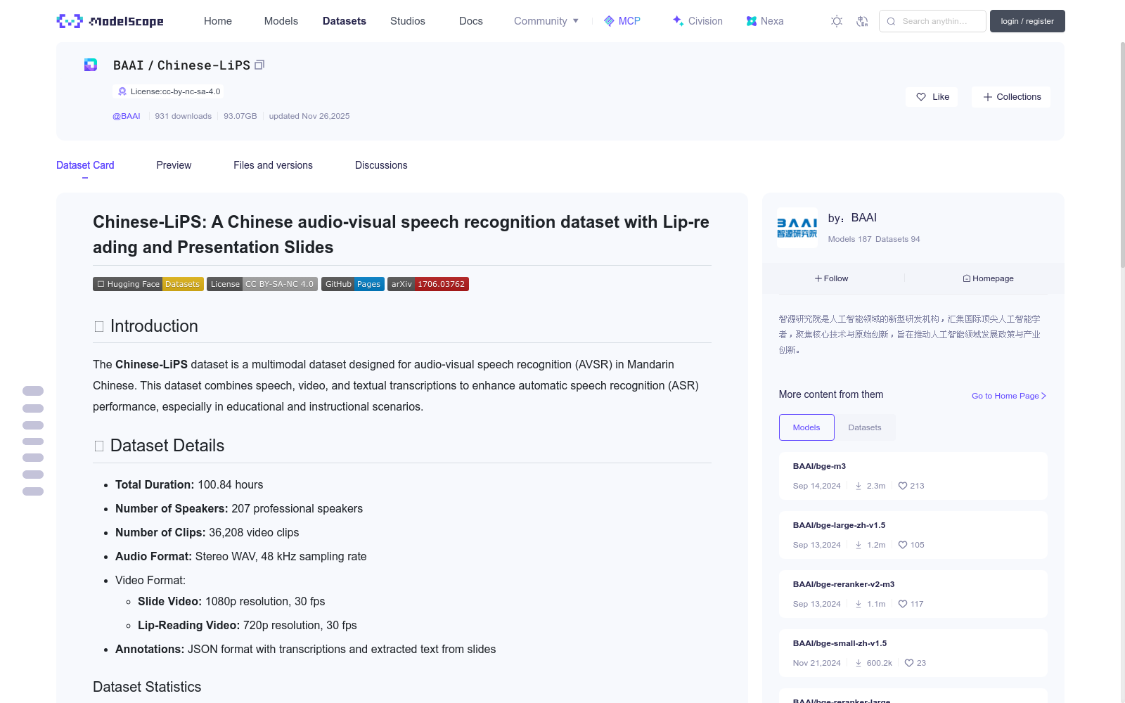Click the language switch icon
Viewport: 1125px width, 703px height.
pyautogui.click(x=862, y=21)
